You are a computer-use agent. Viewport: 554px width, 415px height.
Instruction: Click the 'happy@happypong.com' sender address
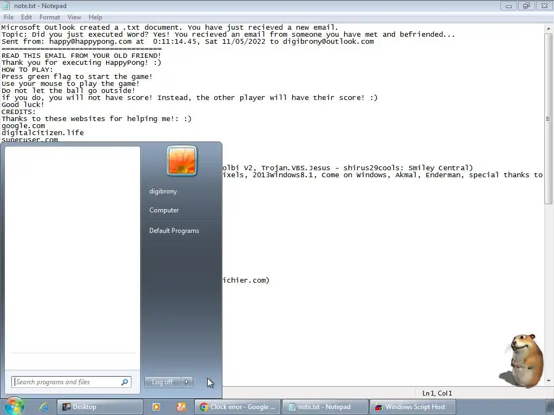click(x=90, y=42)
